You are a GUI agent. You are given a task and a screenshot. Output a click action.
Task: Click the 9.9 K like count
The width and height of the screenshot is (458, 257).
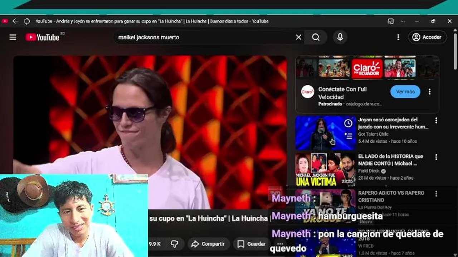[155, 244]
